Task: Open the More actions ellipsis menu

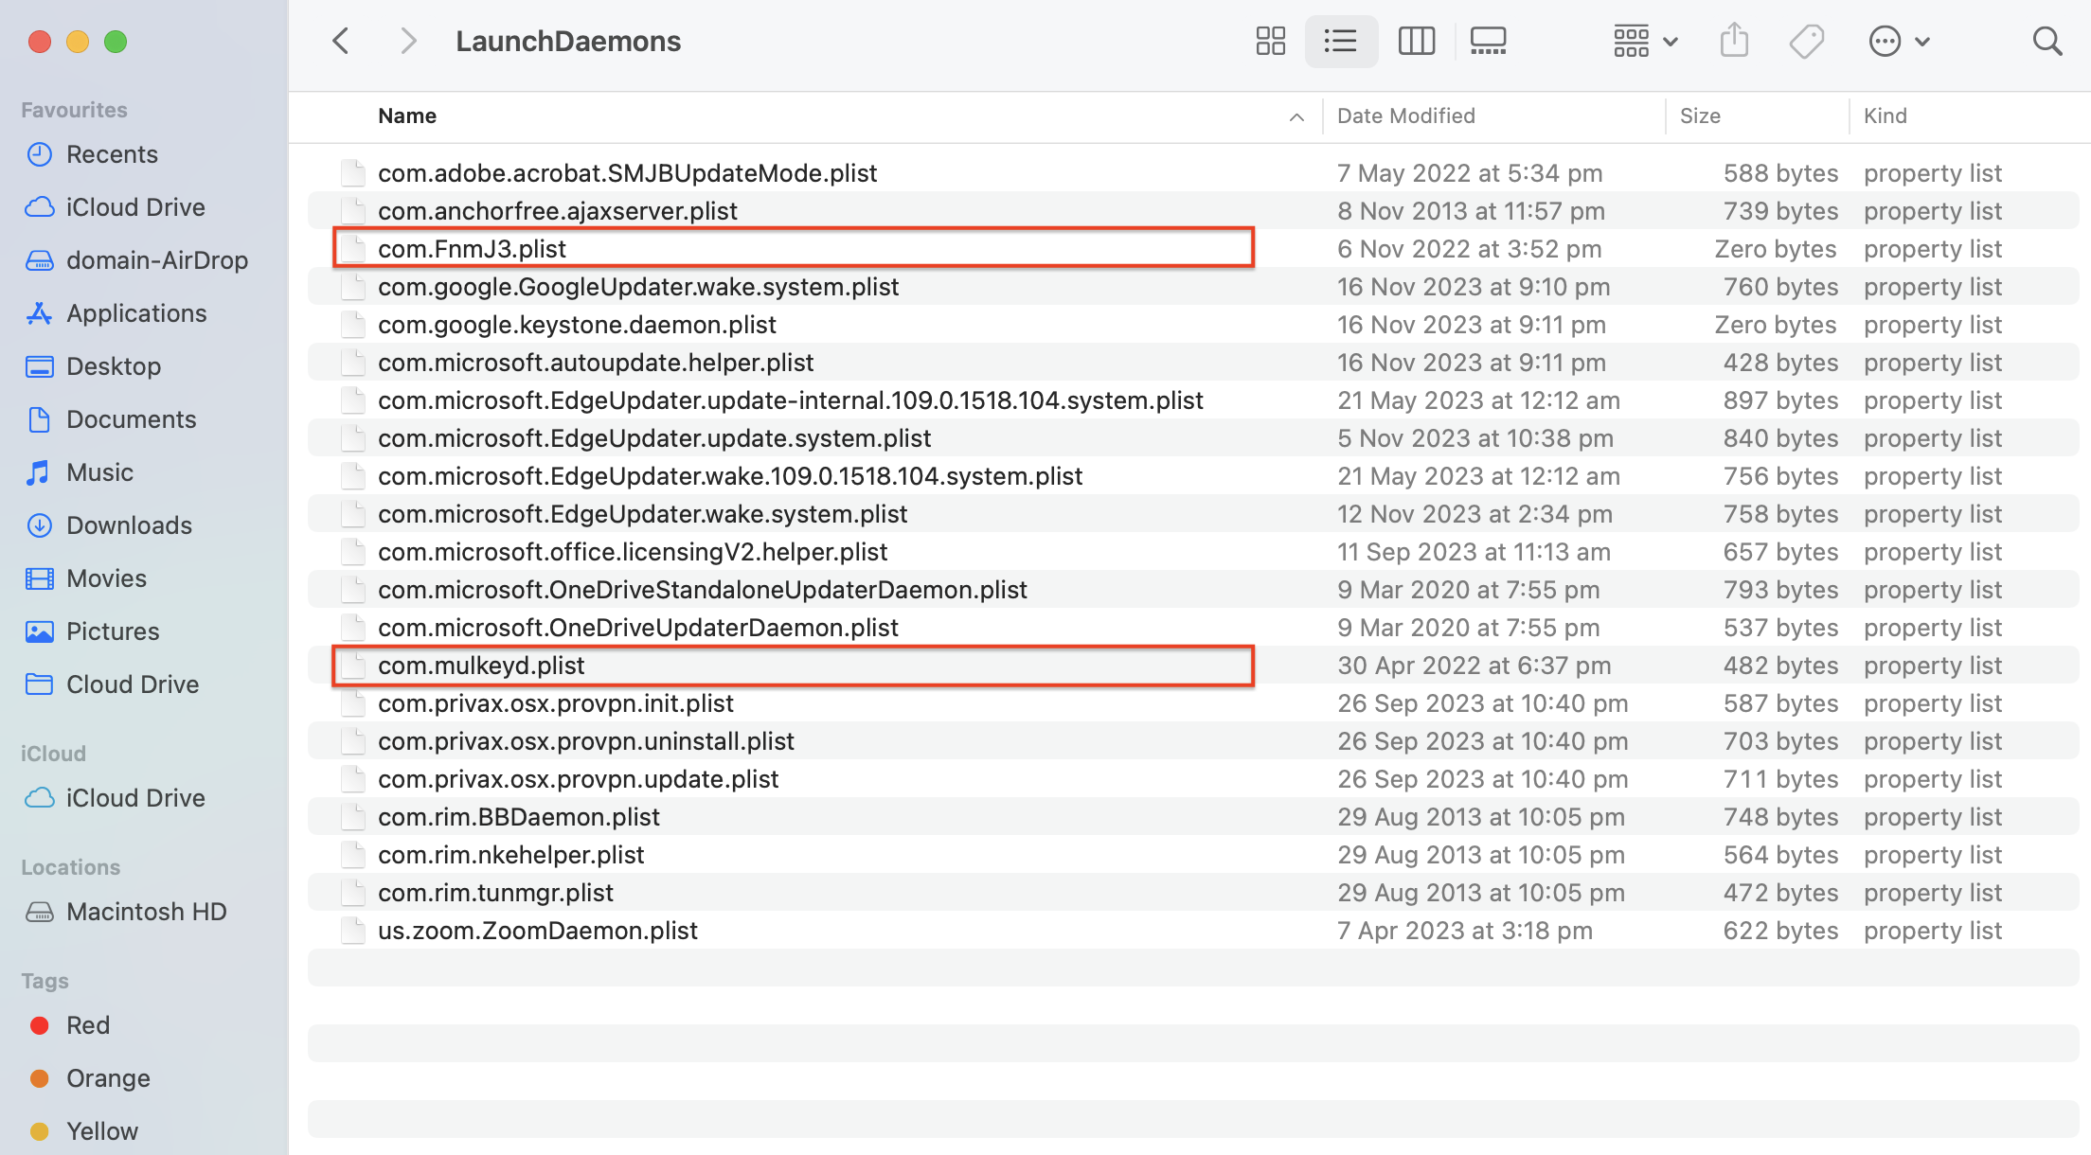Action: (1898, 41)
